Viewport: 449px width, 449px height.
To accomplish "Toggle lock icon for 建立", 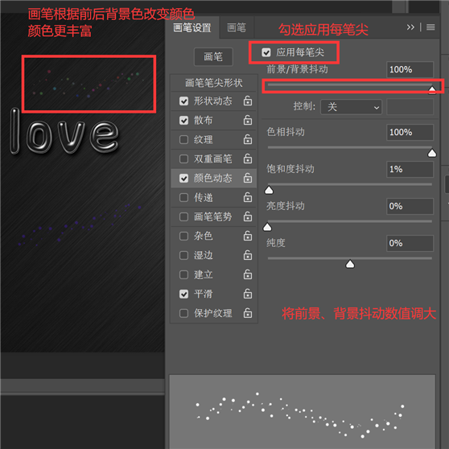I will (248, 274).
